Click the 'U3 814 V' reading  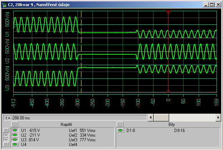point(30,140)
